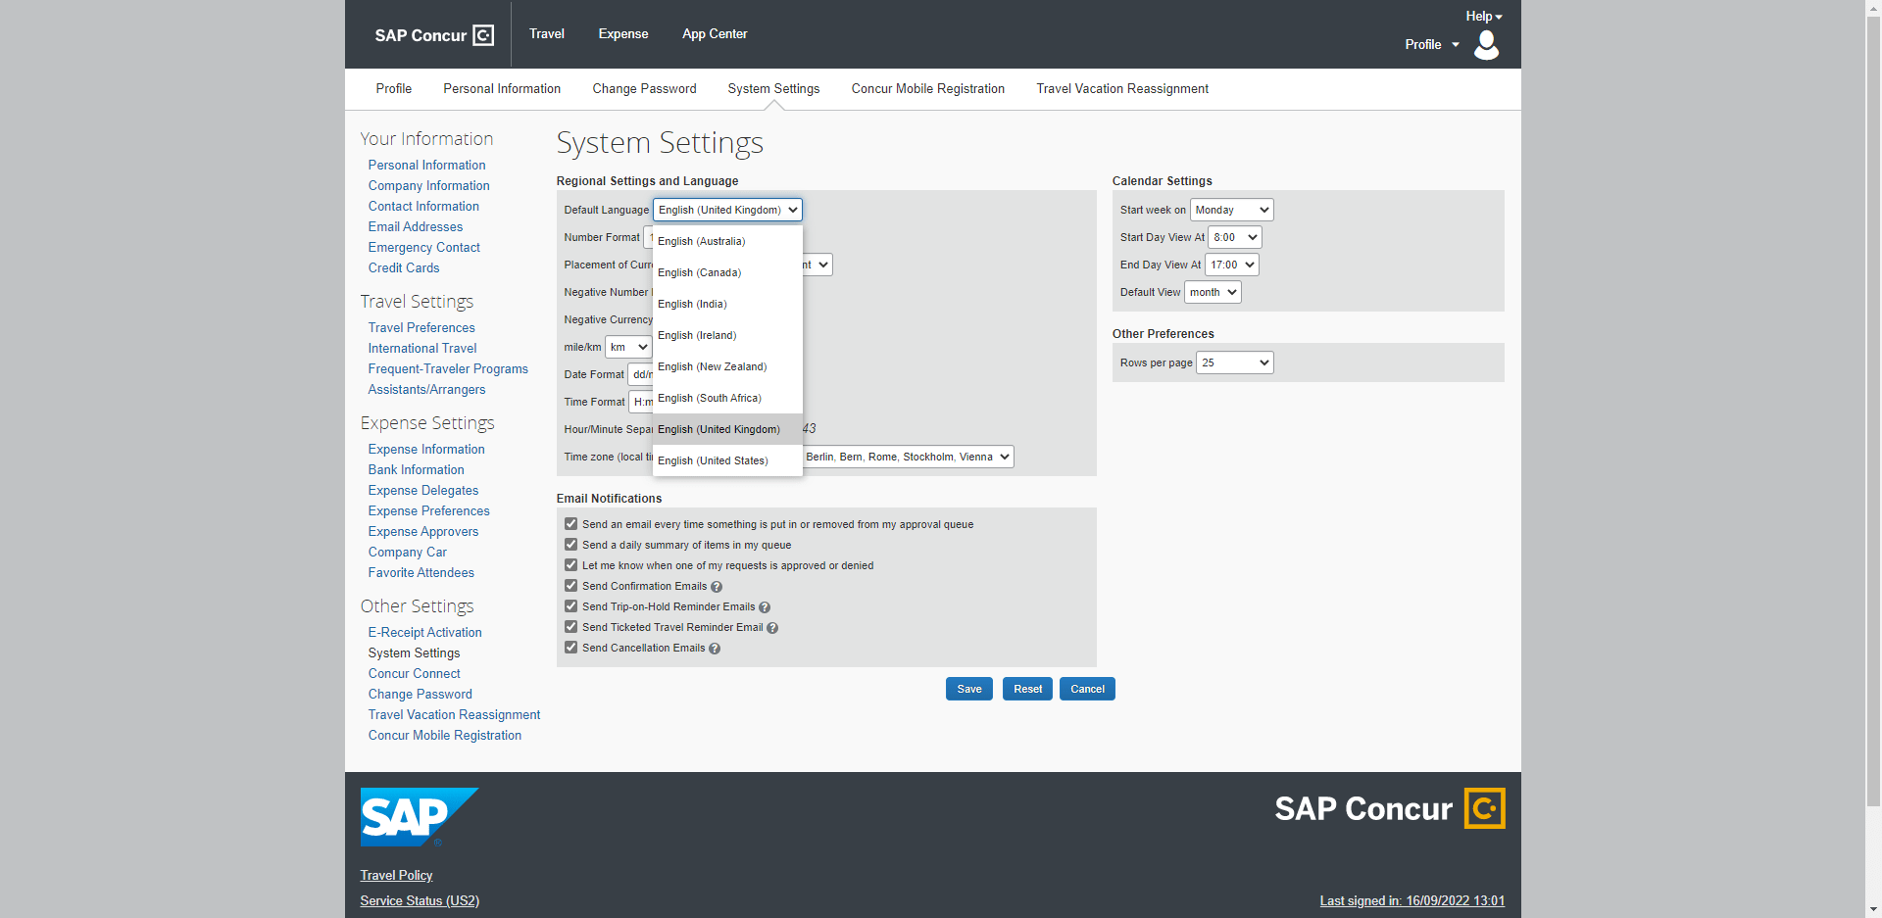The image size is (1882, 918).
Task: Open Expense Delegates sidebar link
Action: pyautogui.click(x=423, y=491)
